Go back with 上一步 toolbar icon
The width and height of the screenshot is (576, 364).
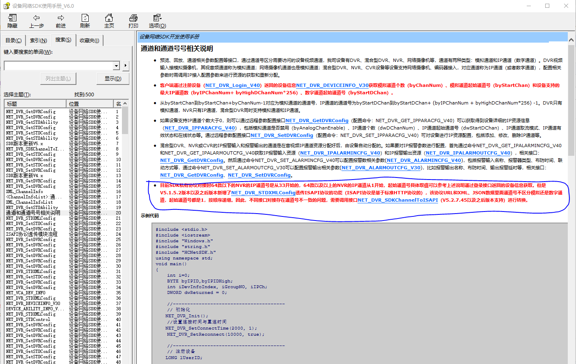pyautogui.click(x=37, y=21)
